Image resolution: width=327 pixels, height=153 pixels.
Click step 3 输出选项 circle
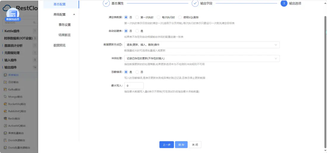tap(284, 3)
